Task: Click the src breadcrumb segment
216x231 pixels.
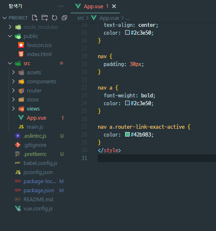Action: tap(81, 18)
